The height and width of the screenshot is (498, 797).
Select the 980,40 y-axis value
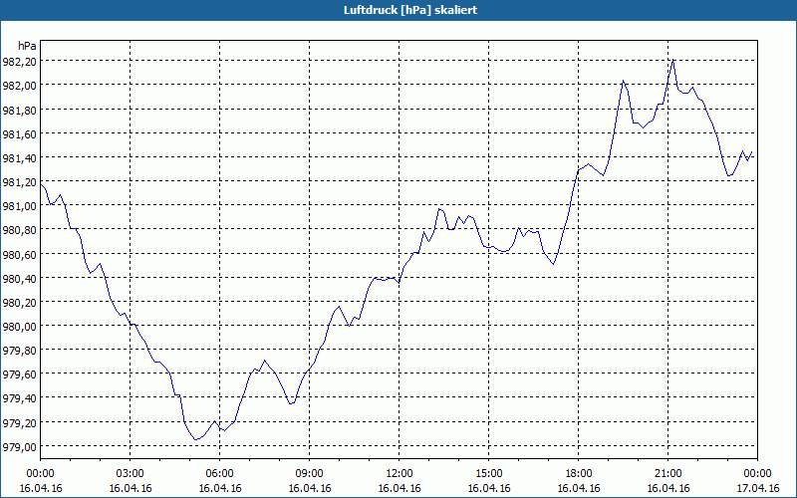point(20,278)
